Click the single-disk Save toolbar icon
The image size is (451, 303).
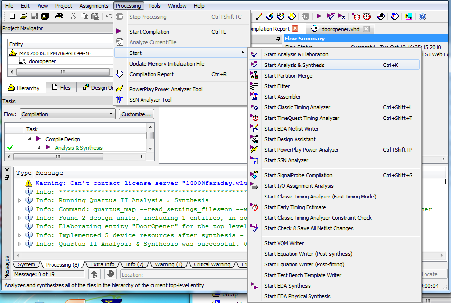pyautogui.click(x=34, y=16)
